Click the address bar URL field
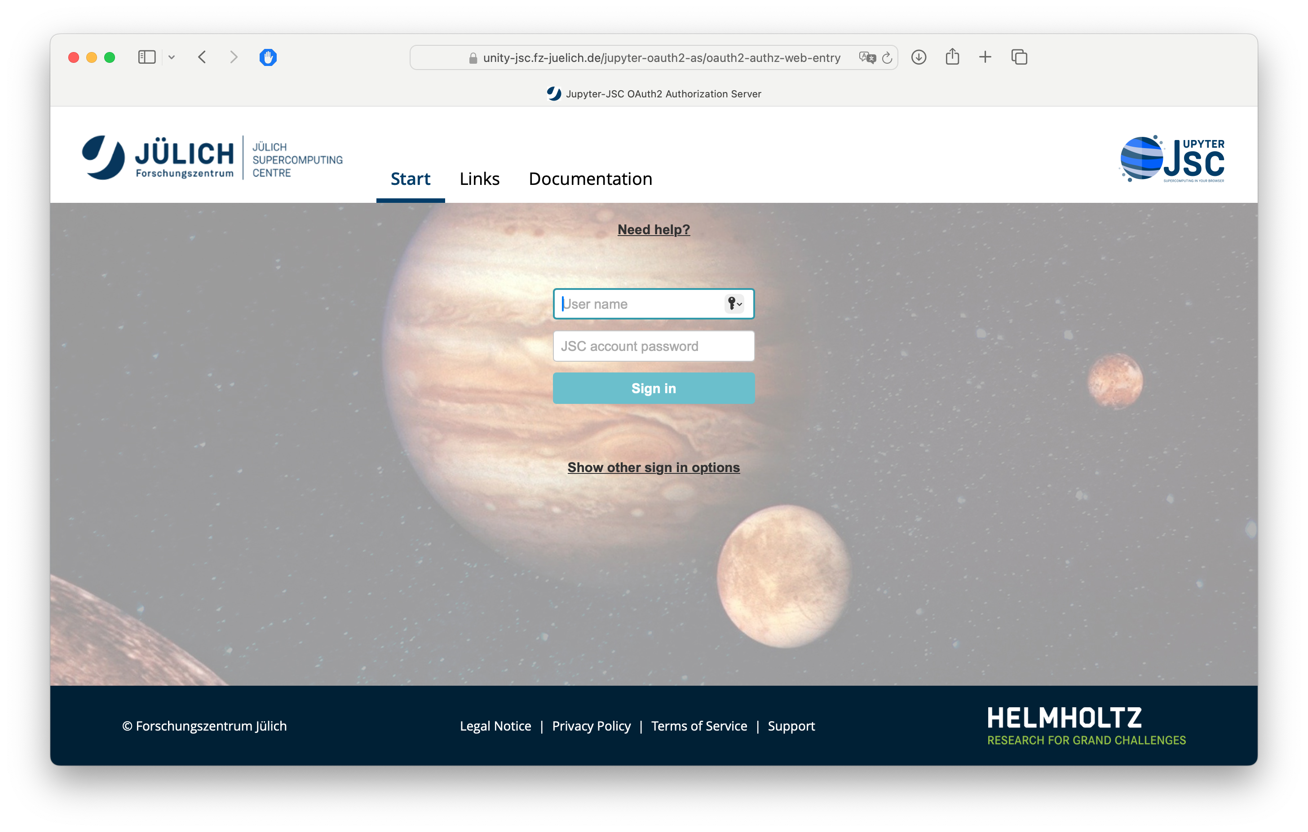 click(661, 57)
